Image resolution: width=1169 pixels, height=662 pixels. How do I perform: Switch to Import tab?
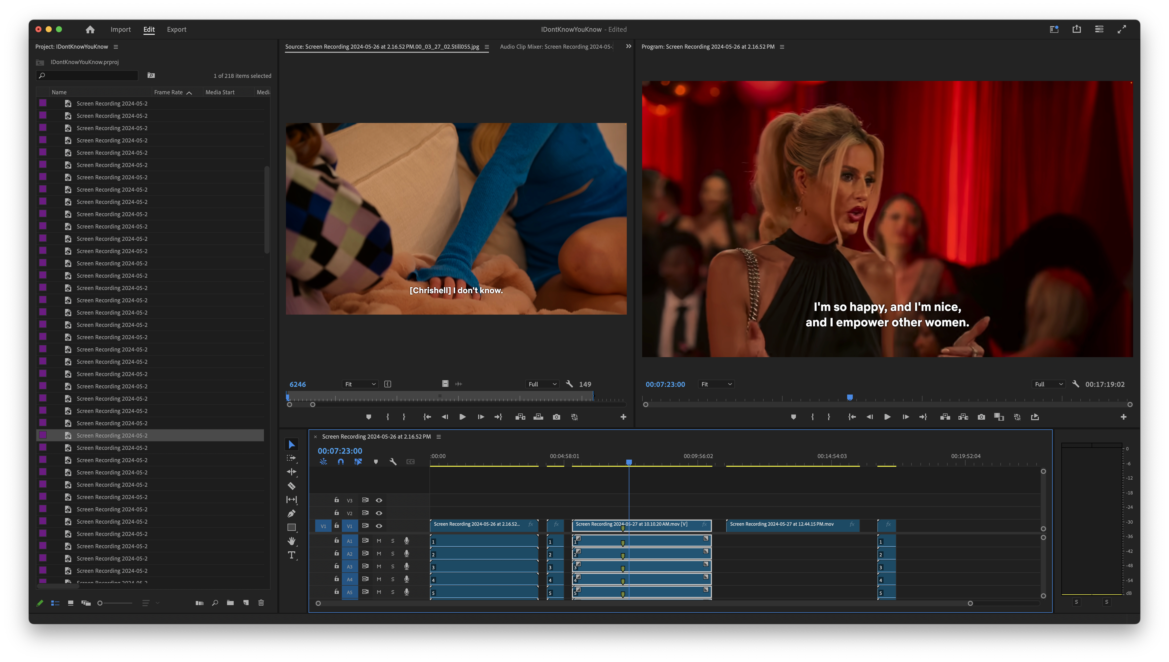point(120,29)
